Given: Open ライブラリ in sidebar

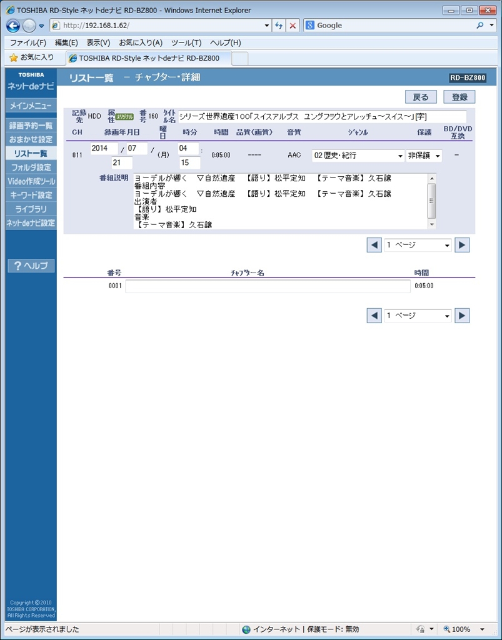Looking at the screenshot, I should (31, 209).
